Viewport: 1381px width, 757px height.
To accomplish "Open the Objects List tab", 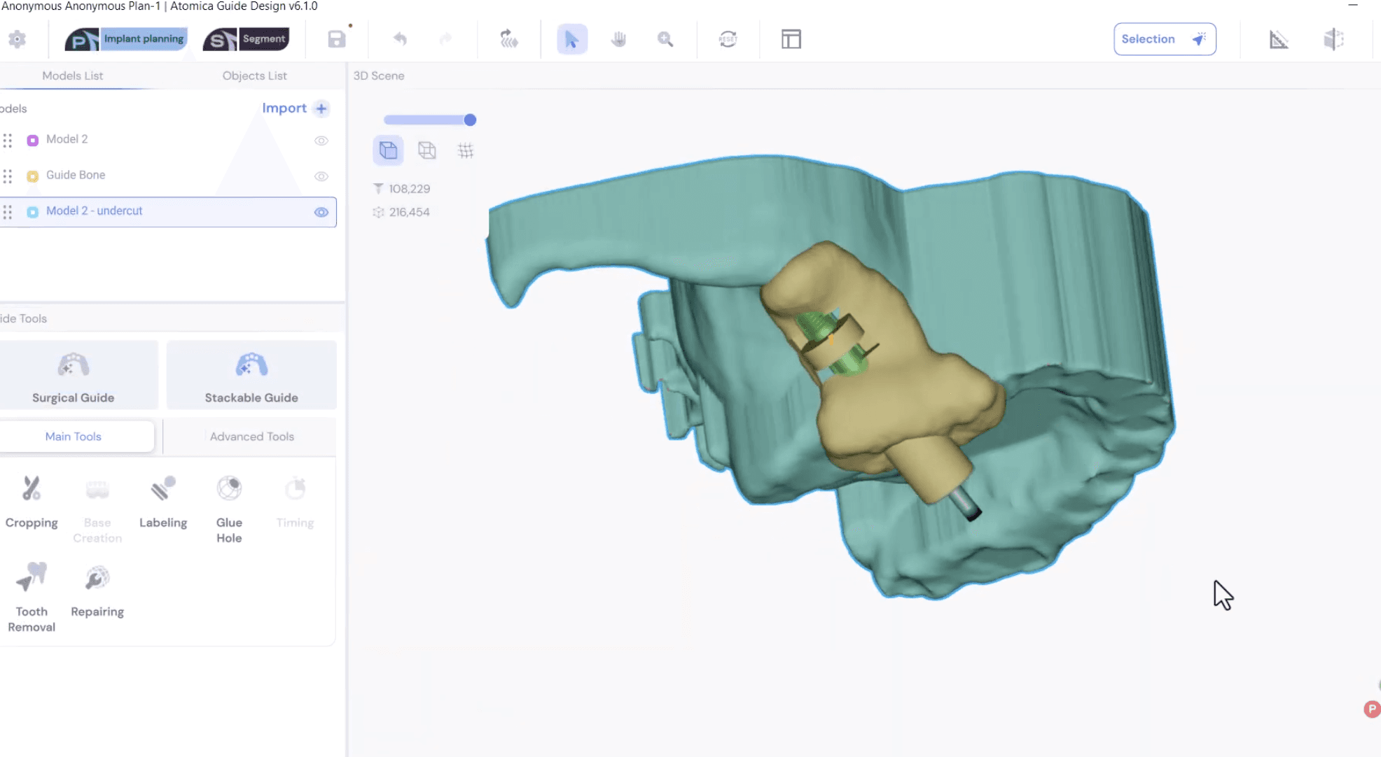I will 254,76.
